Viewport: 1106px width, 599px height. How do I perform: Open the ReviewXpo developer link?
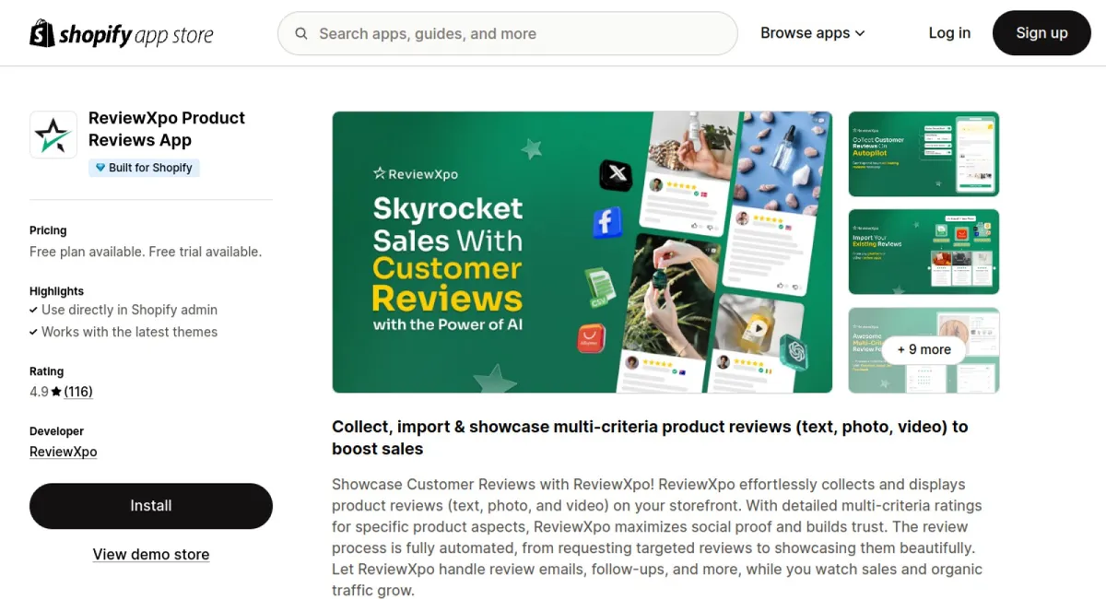pyautogui.click(x=63, y=452)
